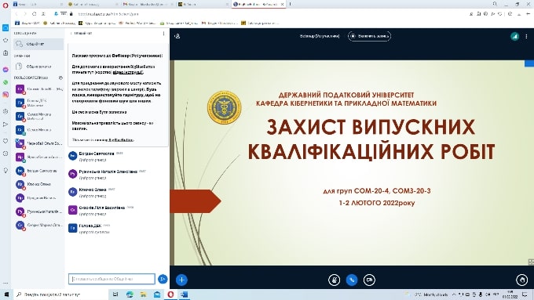This screenshot has width=534, height=300.
Task: Click the presentation fullscreen corner icon
Action: (x=531, y=262)
